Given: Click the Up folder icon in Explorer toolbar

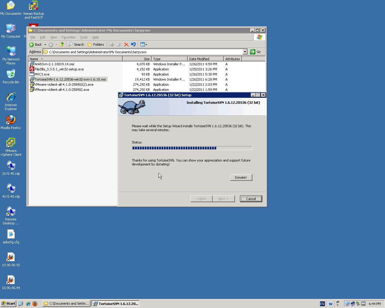Looking at the screenshot, I should coord(62,45).
